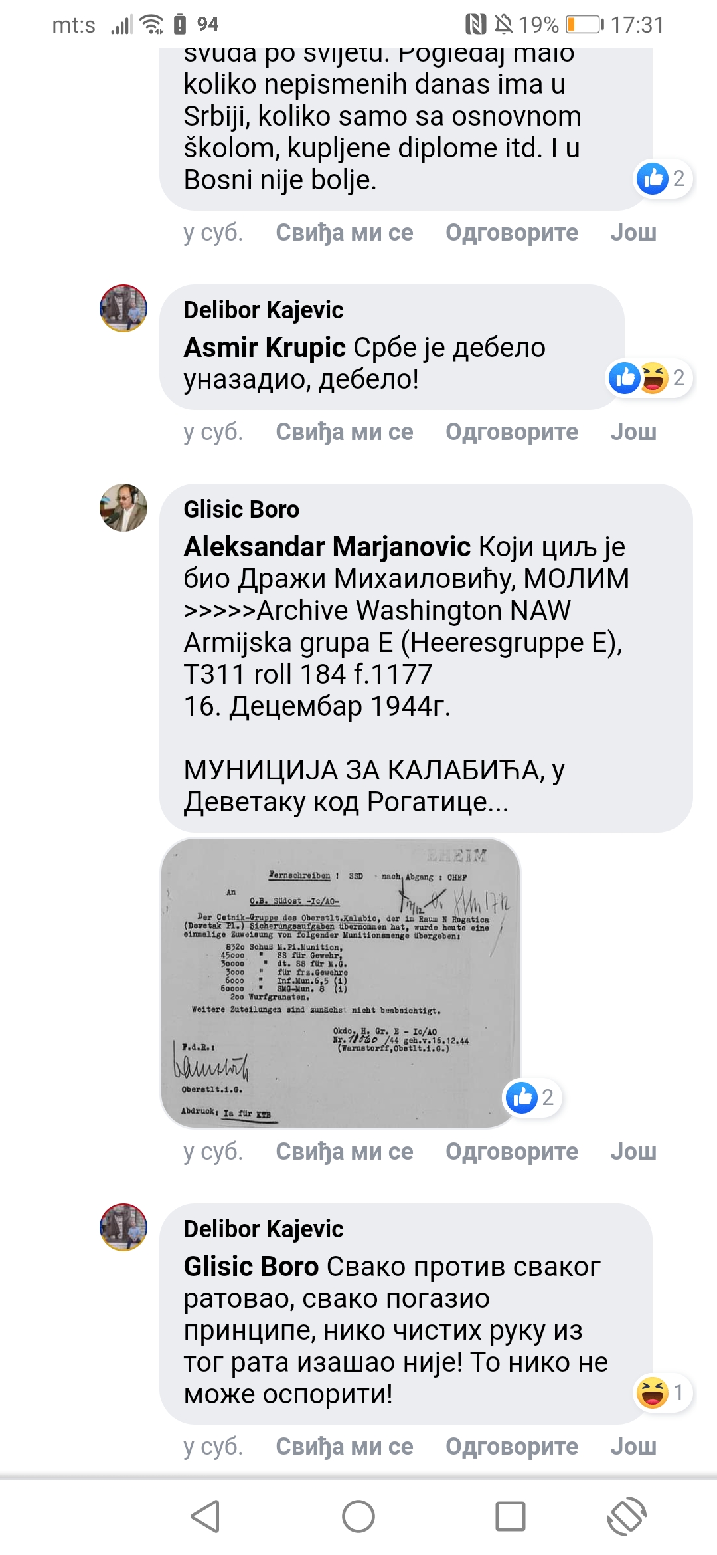This screenshot has height=1555, width=717.
Task: Like Glisic Boro's comment via 'Свиђа ми се'
Action: (x=345, y=1151)
